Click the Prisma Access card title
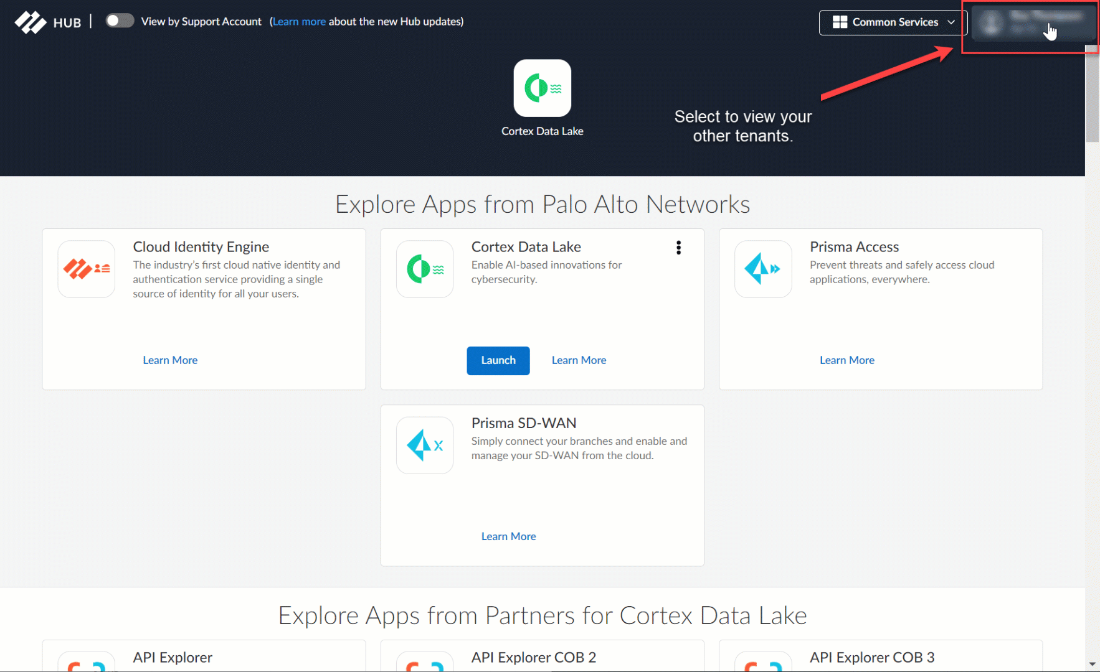The height and width of the screenshot is (672, 1100). (x=855, y=247)
